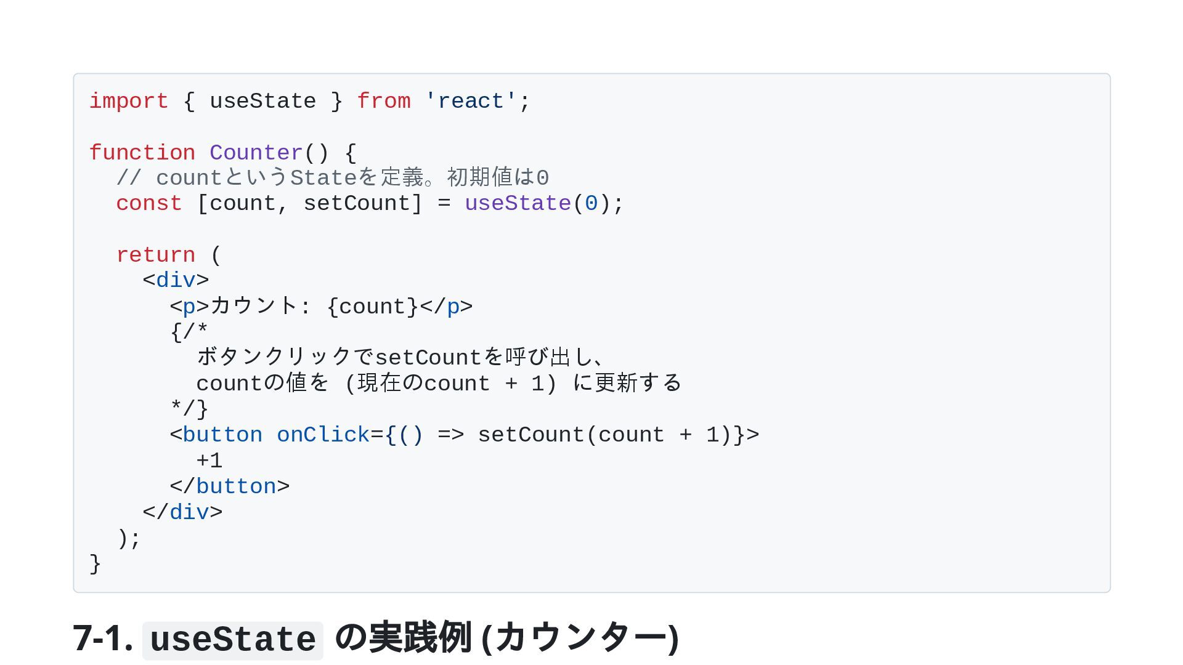Click the purple "Counter" function name
Viewport: 1183px width, 665px height.
click(256, 153)
